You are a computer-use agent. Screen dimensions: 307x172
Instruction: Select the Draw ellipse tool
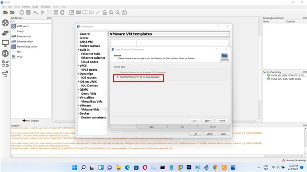click(92, 12)
